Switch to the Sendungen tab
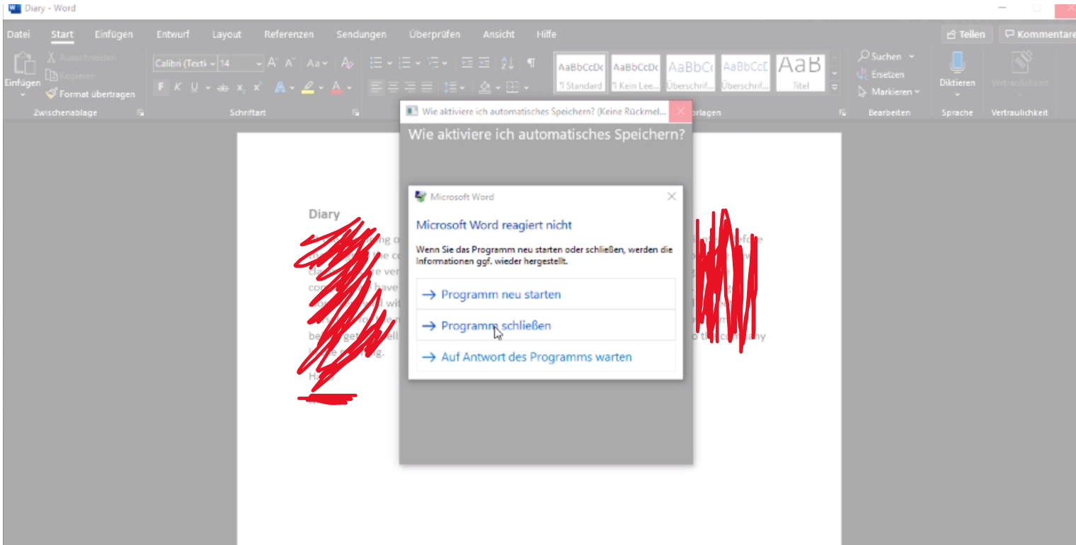Viewport: 1076px width, 545px height. pos(361,34)
